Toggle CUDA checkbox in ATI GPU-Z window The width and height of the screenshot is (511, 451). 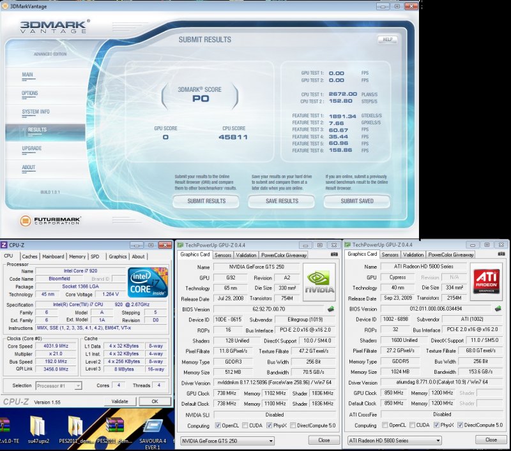pos(412,425)
